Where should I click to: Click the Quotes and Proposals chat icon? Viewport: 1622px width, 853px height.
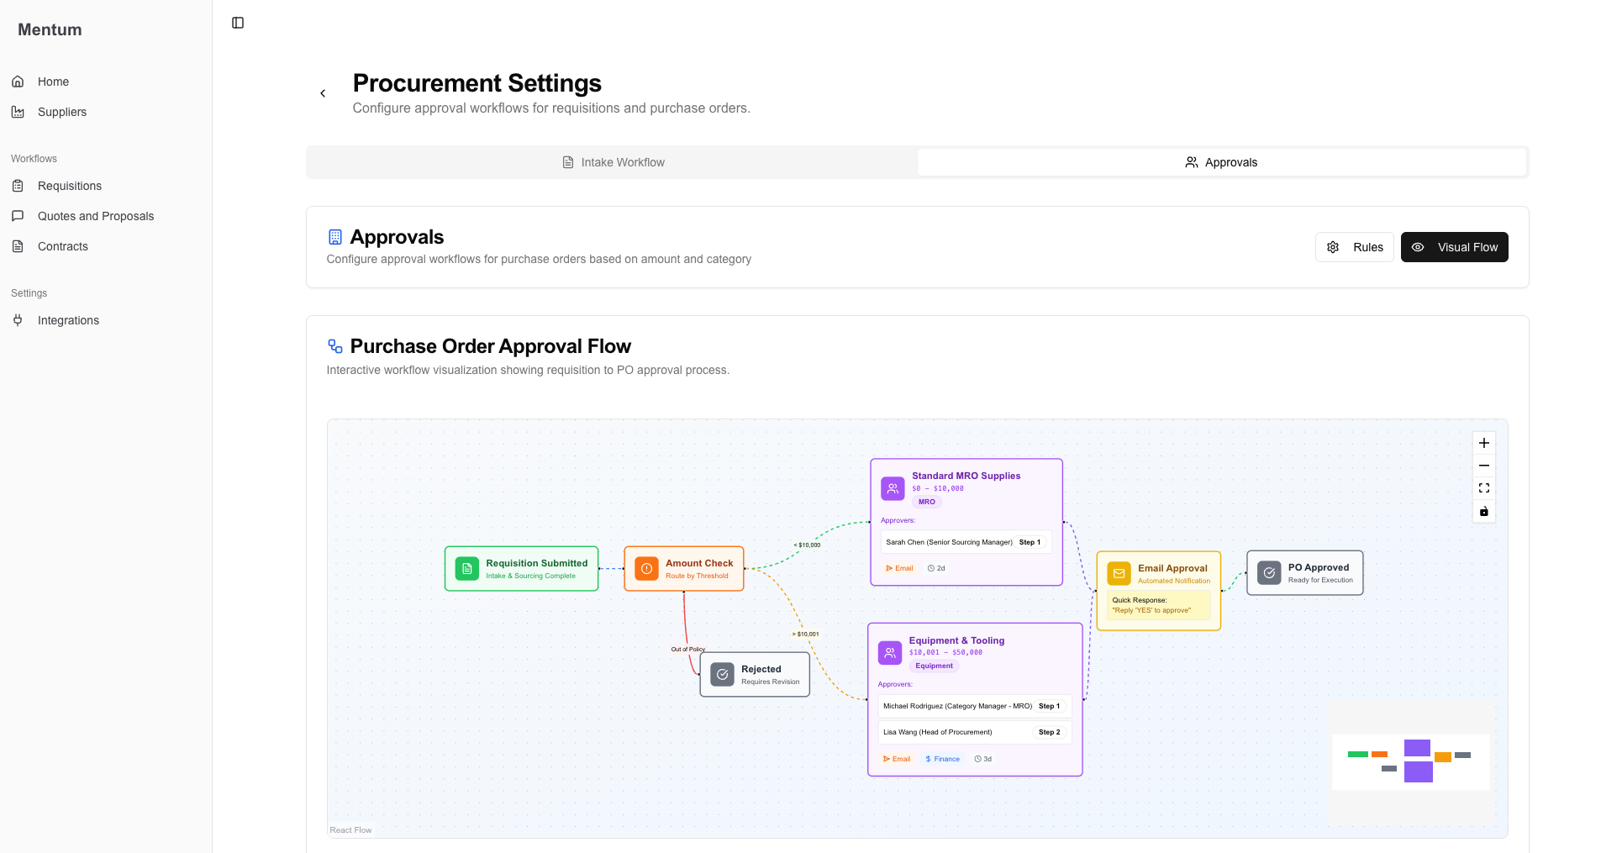18,216
